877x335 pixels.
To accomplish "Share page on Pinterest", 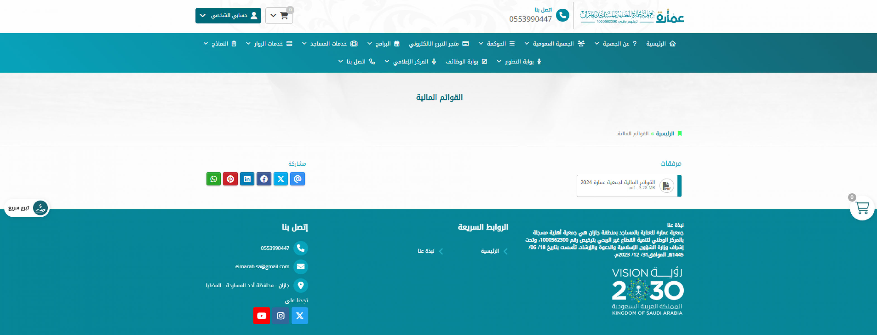I will 230,179.
